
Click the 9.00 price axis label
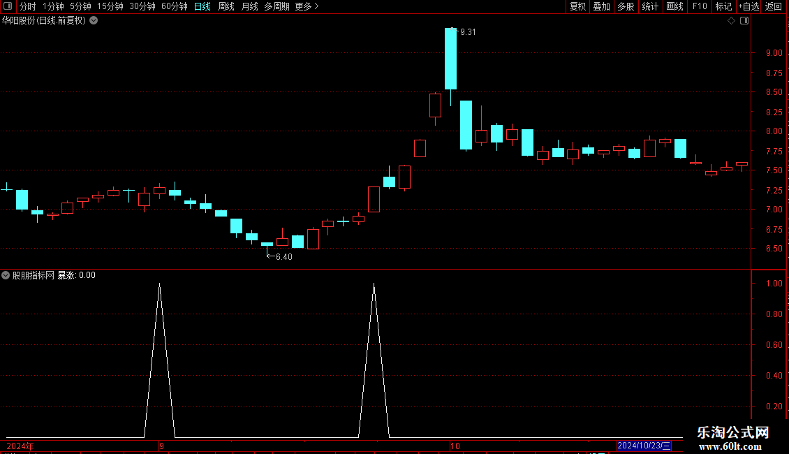[774, 53]
